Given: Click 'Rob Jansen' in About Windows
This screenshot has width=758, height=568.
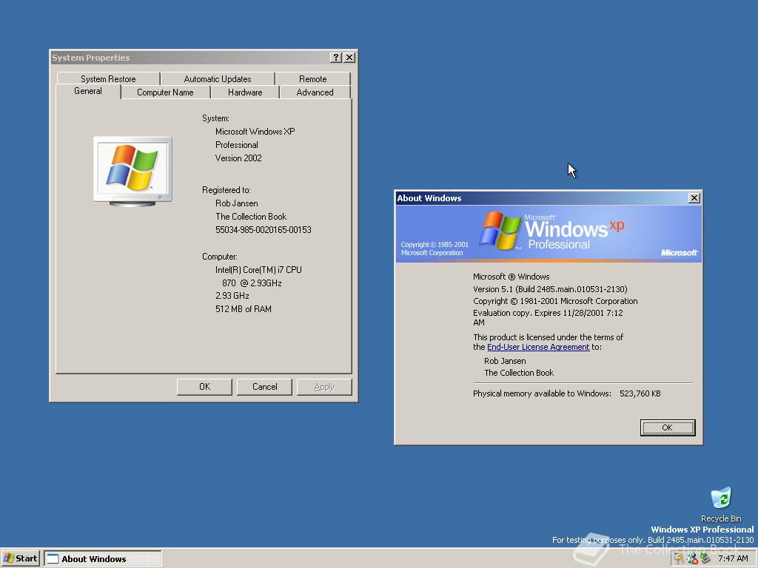Looking at the screenshot, I should [x=505, y=361].
